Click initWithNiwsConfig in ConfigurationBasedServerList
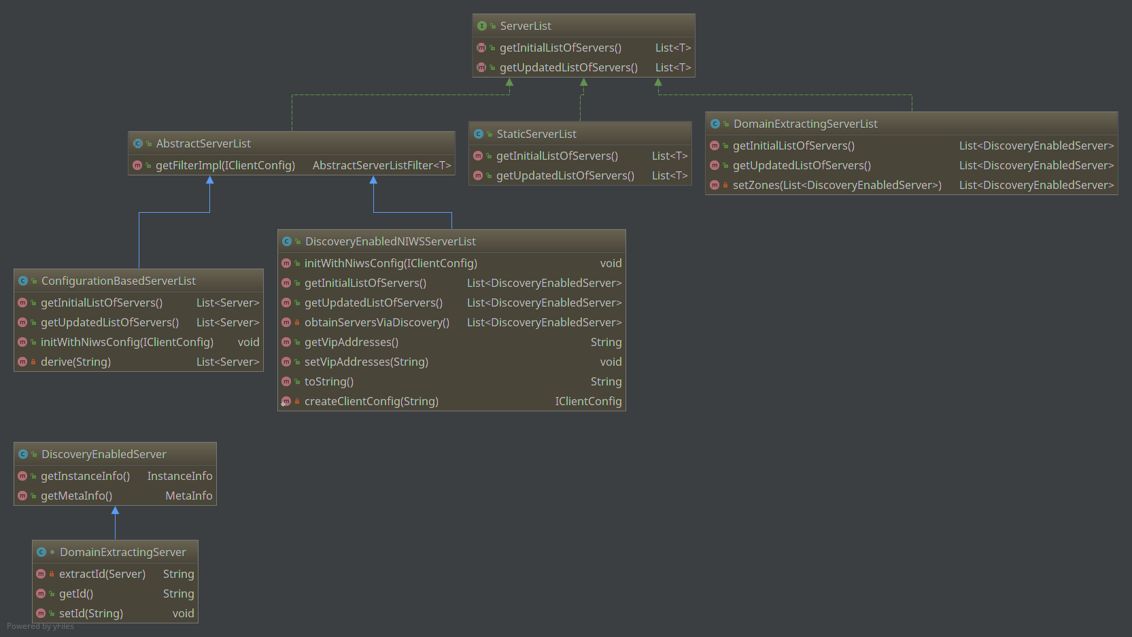Image resolution: width=1132 pixels, height=637 pixels. [127, 342]
